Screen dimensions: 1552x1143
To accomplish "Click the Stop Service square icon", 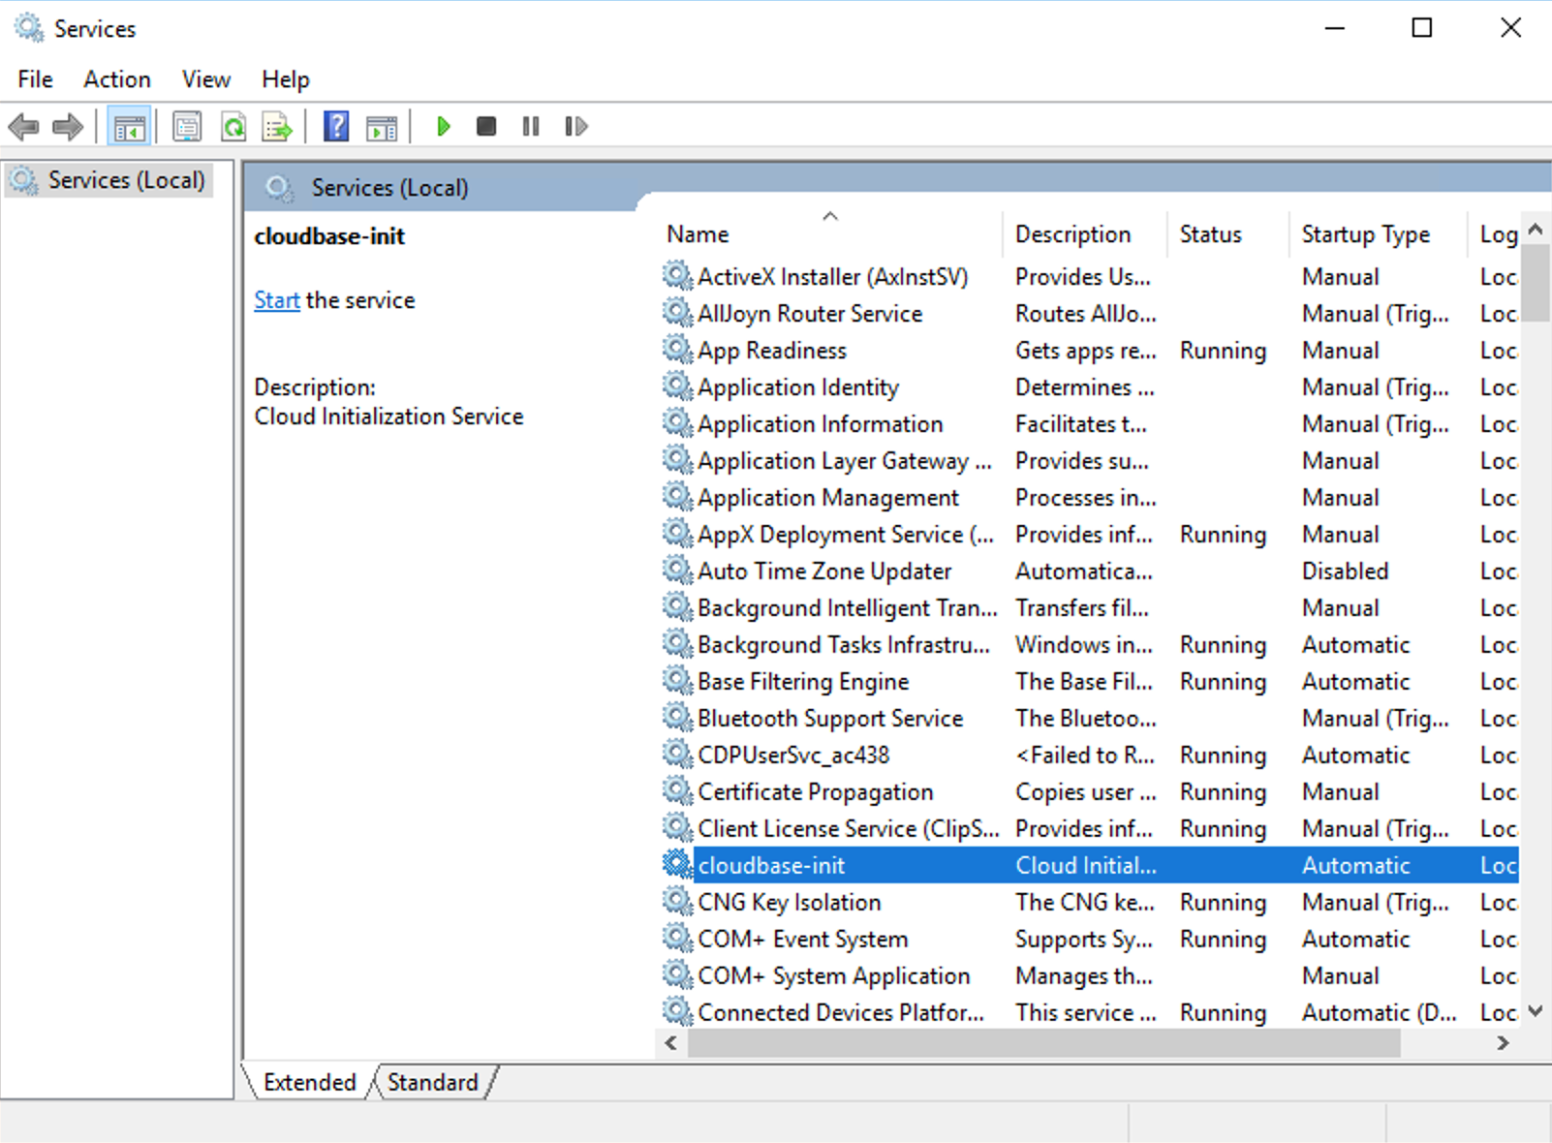I will (x=486, y=127).
